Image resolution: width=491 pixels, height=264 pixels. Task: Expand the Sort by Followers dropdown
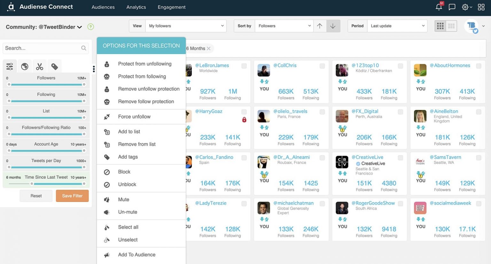284,26
